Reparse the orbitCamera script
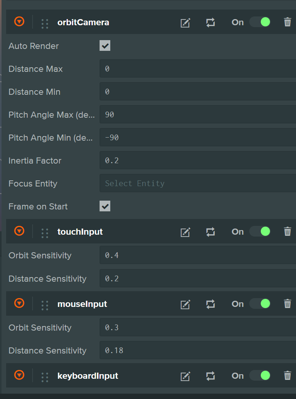The image size is (296, 399). (210, 23)
